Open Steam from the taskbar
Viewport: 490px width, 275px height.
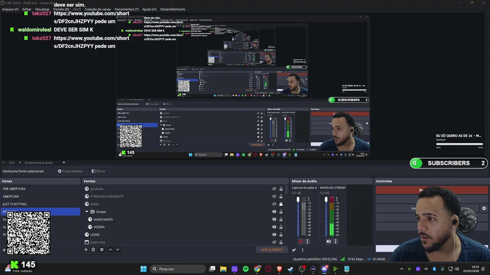pyautogui.click(x=291, y=269)
